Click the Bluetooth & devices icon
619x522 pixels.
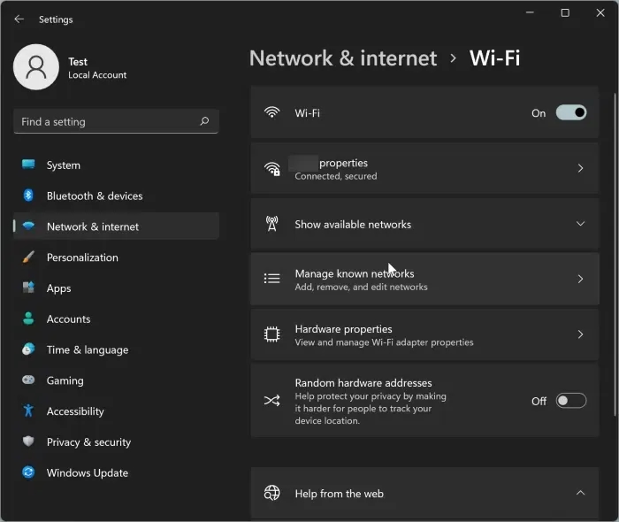point(28,196)
